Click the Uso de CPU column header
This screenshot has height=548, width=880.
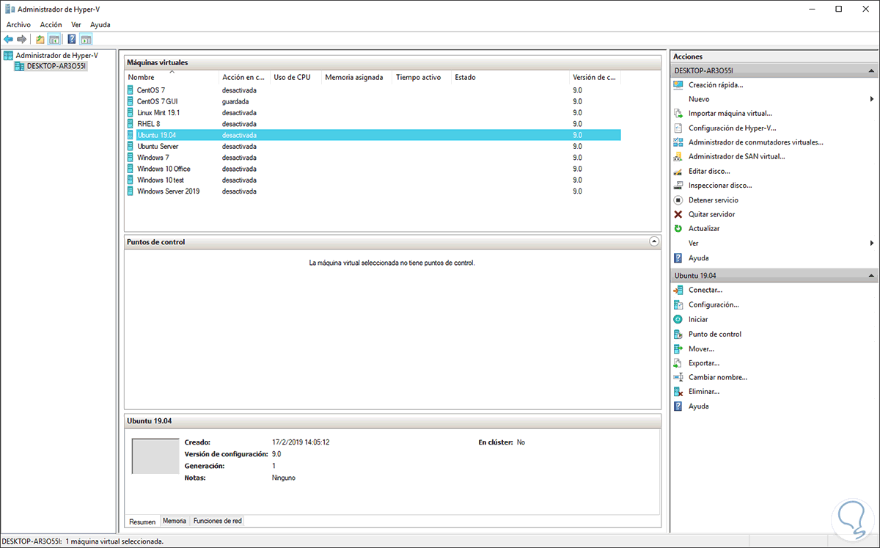click(296, 77)
